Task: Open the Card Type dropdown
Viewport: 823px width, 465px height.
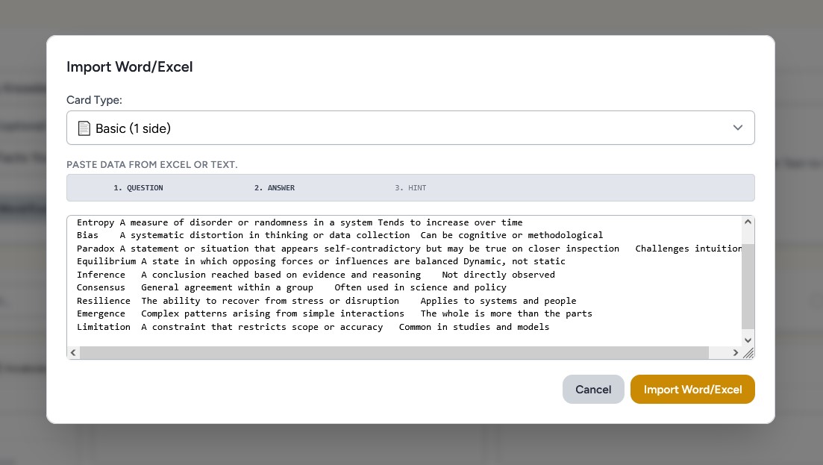Action: pos(410,128)
